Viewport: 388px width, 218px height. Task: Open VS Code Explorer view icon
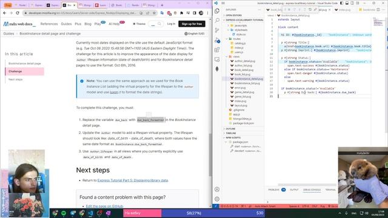[x=217, y=11]
